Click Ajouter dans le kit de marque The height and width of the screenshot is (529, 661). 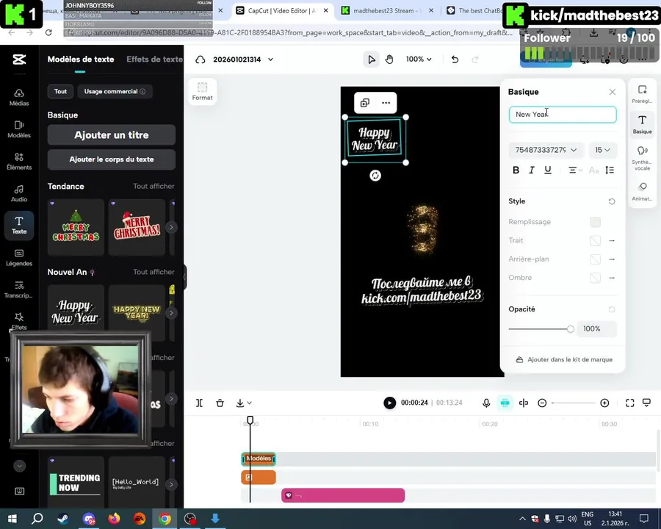[564, 359]
